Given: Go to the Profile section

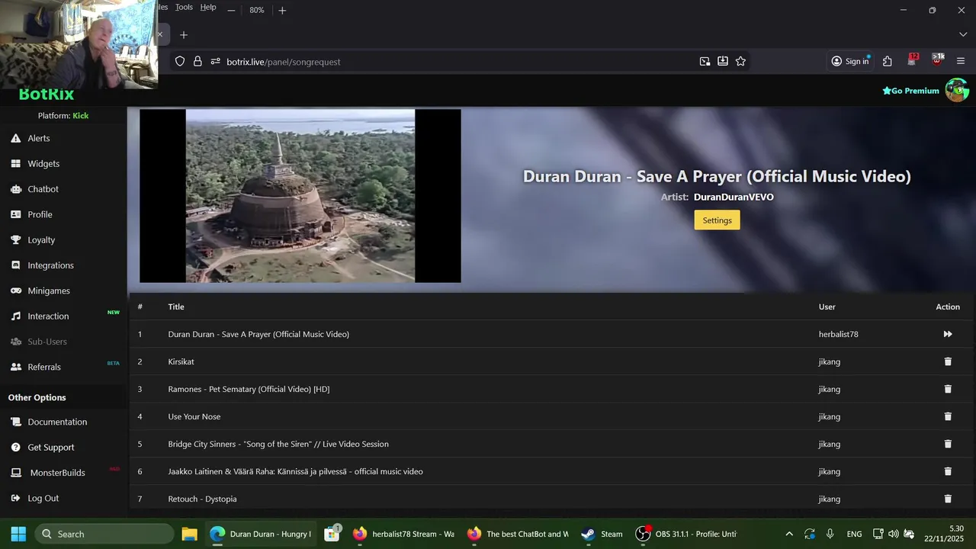Looking at the screenshot, I should point(40,214).
